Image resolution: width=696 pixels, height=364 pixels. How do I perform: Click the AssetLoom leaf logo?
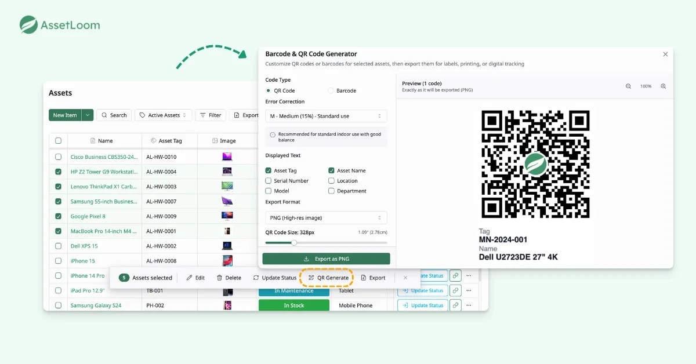[28, 25]
